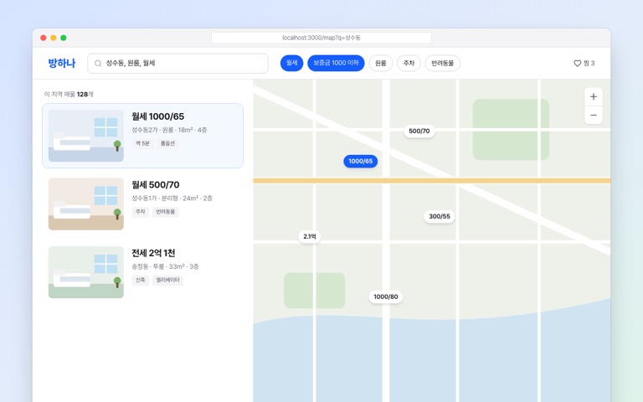
Task: Open the 월세 500/70 listing thumbnail
Action: [x=86, y=204]
